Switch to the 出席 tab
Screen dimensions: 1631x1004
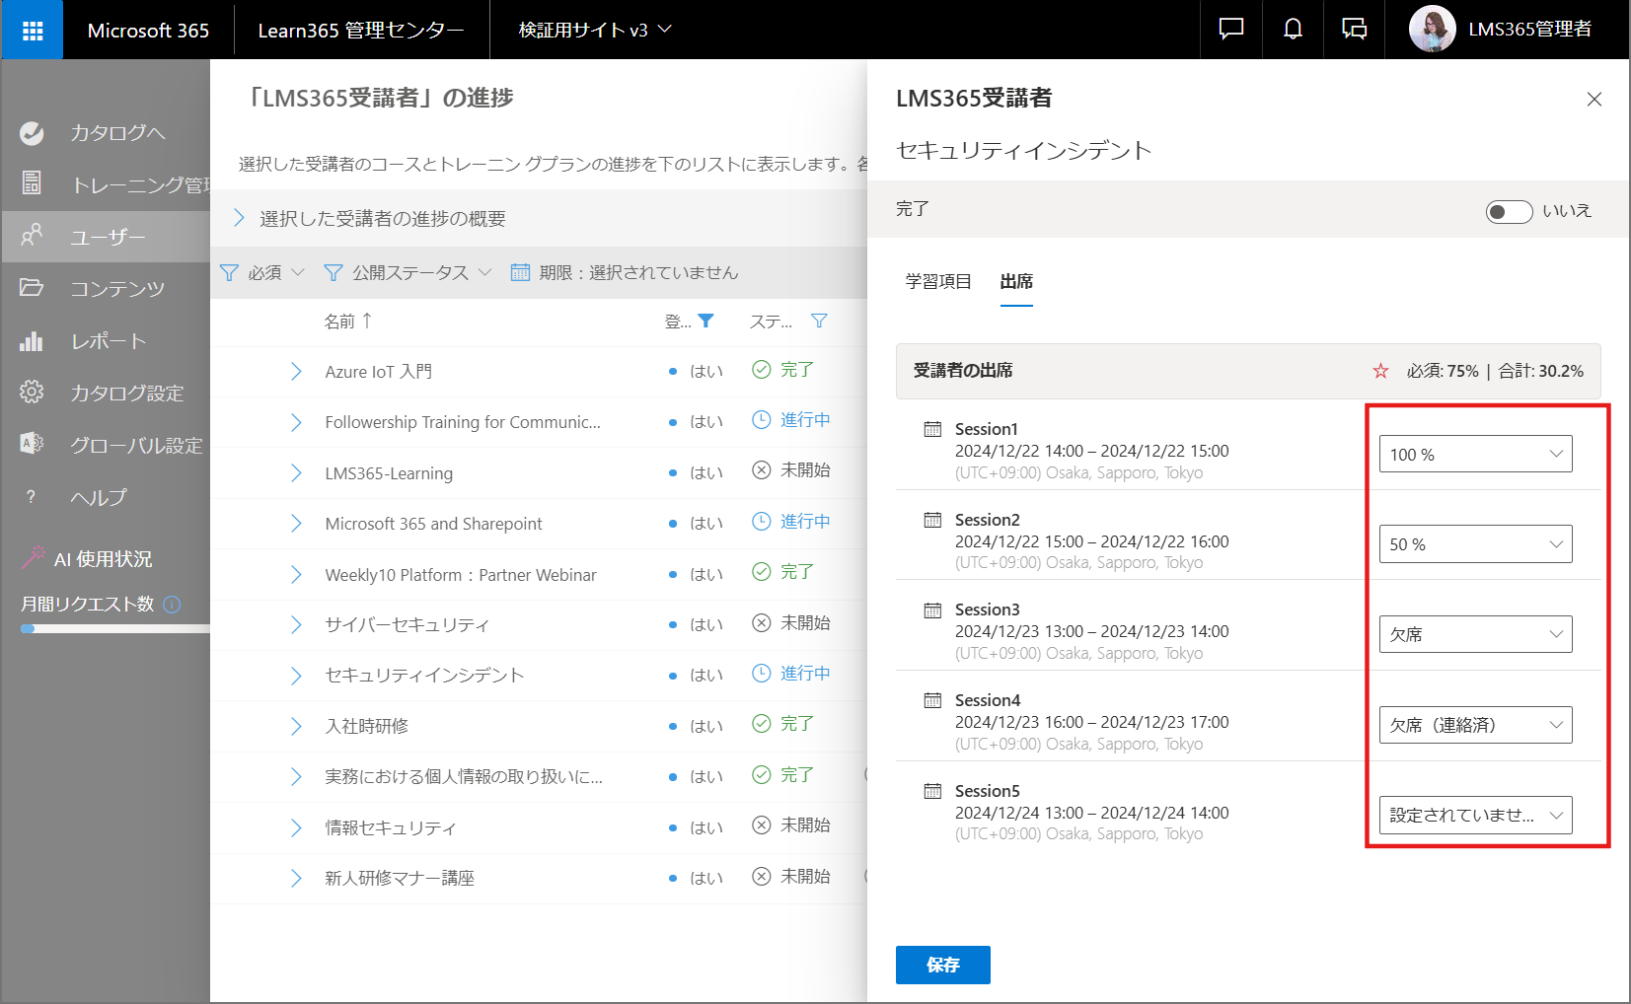[x=1016, y=282]
